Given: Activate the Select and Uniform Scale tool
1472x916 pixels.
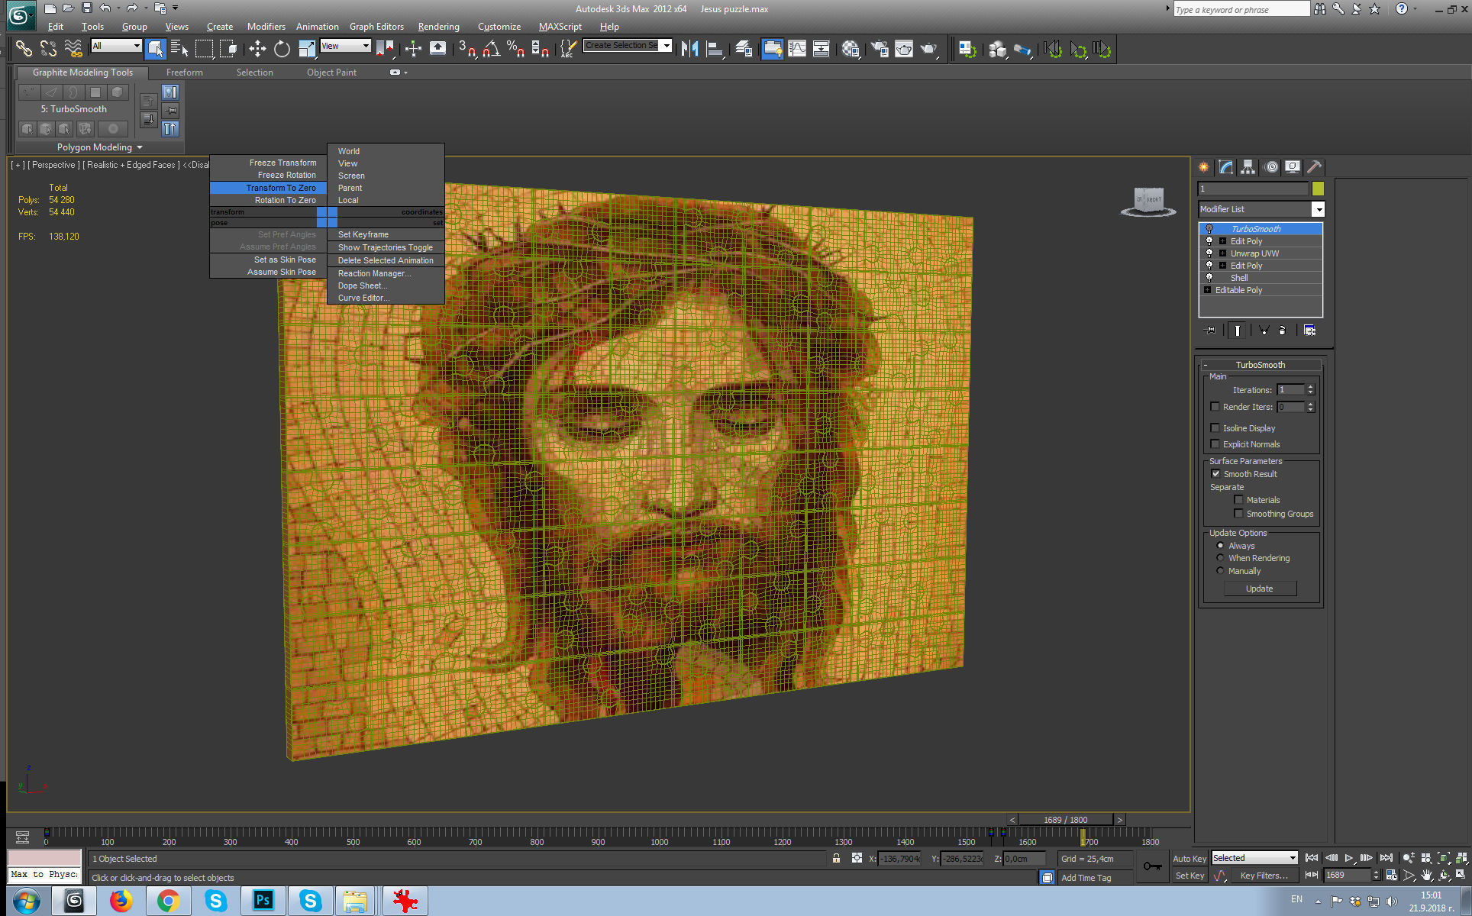Looking at the screenshot, I should (x=306, y=49).
